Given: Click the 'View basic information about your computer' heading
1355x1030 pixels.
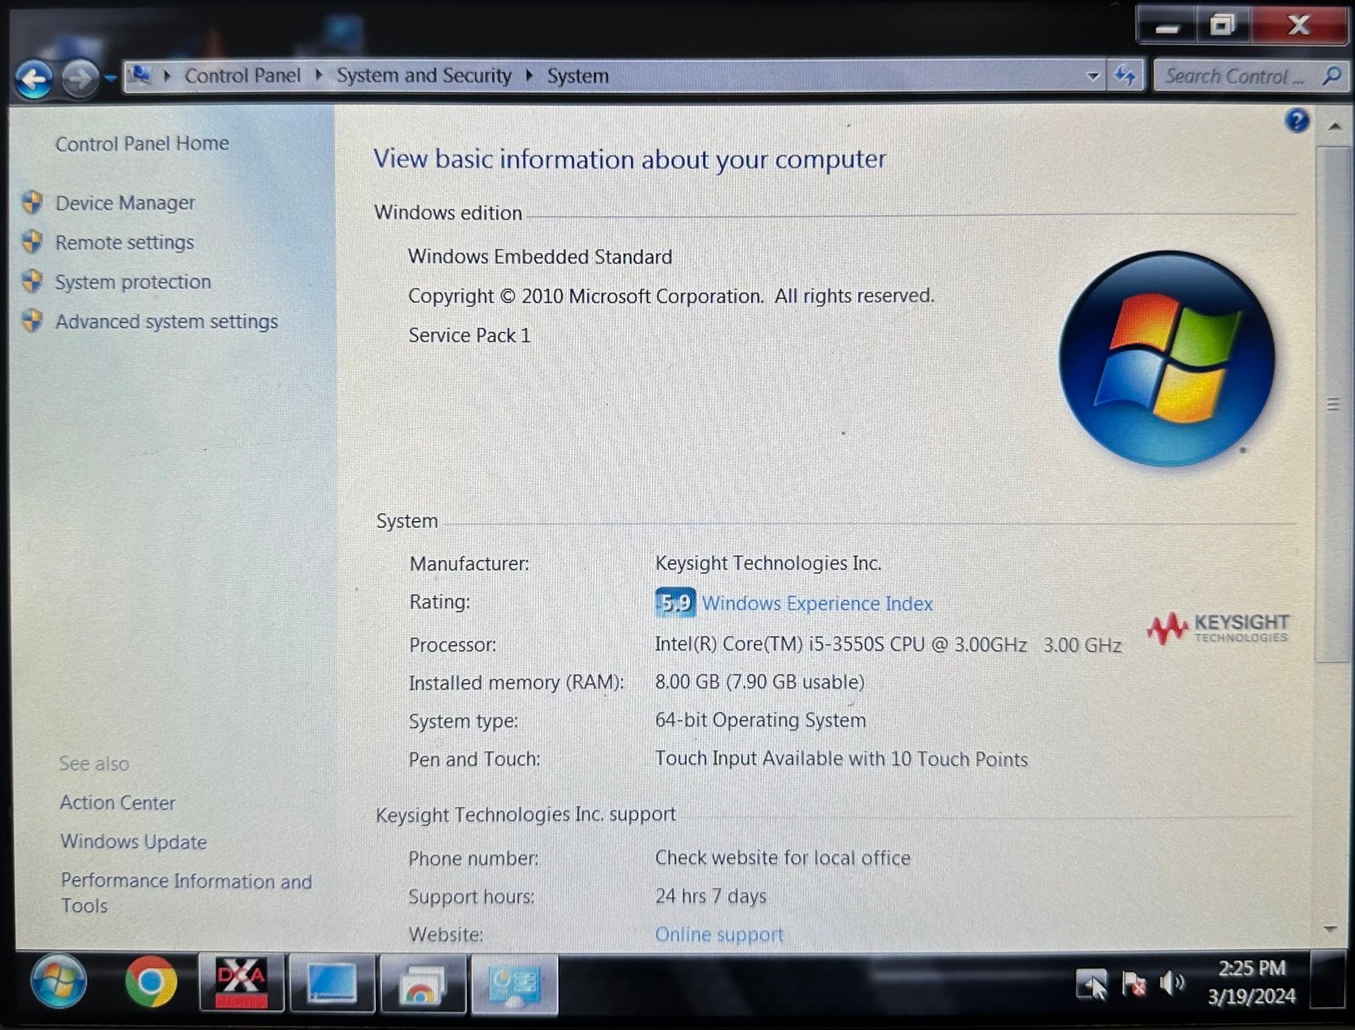Looking at the screenshot, I should pyautogui.click(x=630, y=159).
